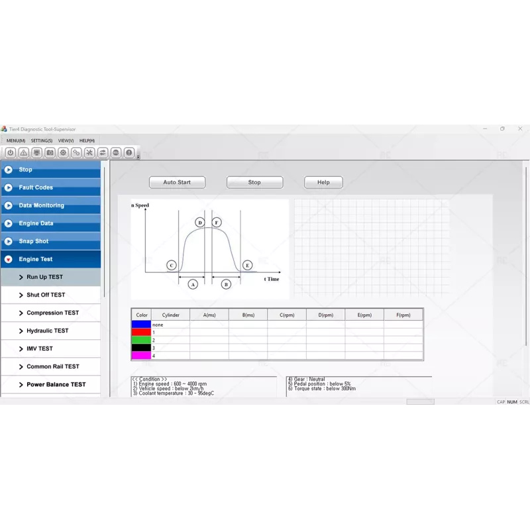530x530 pixels.
Task: Click the red swatch for cylinder 1
Action: [x=140, y=333]
